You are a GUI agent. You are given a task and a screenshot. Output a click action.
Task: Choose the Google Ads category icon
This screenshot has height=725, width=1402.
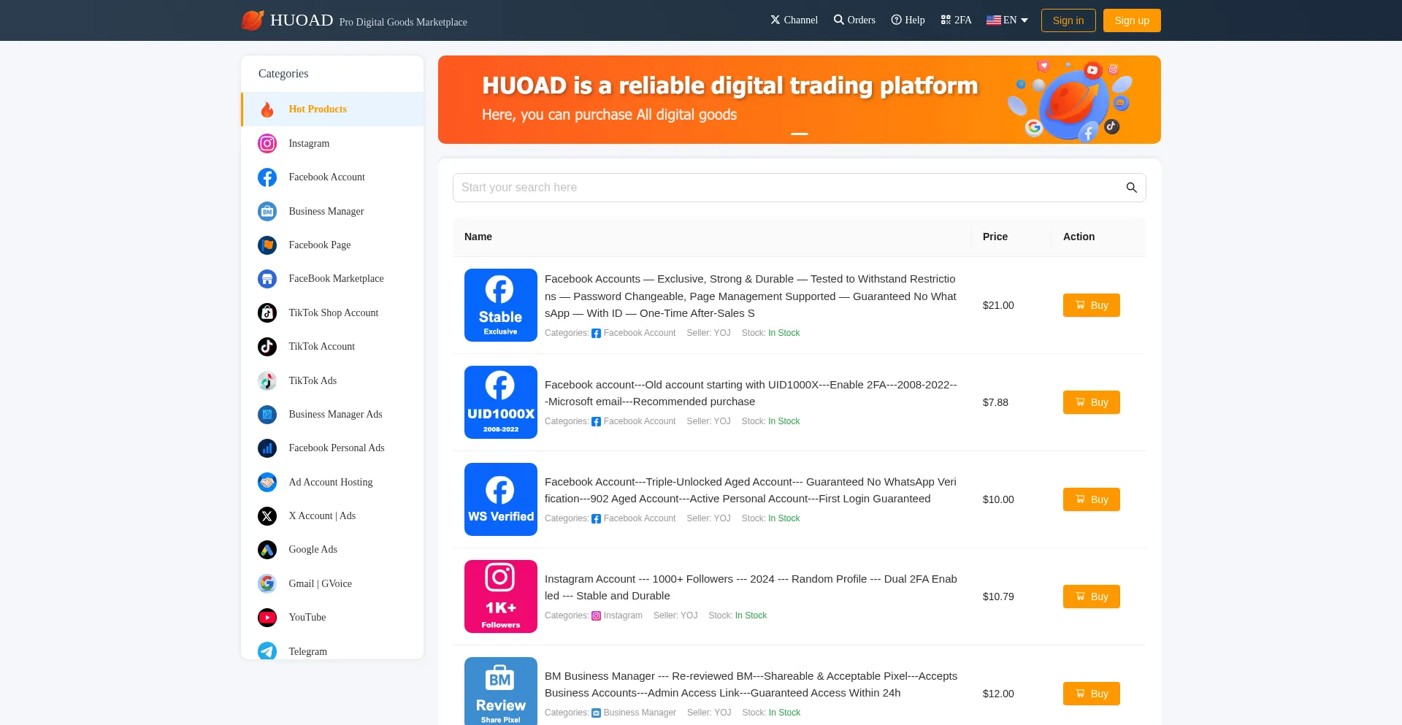tap(267, 550)
